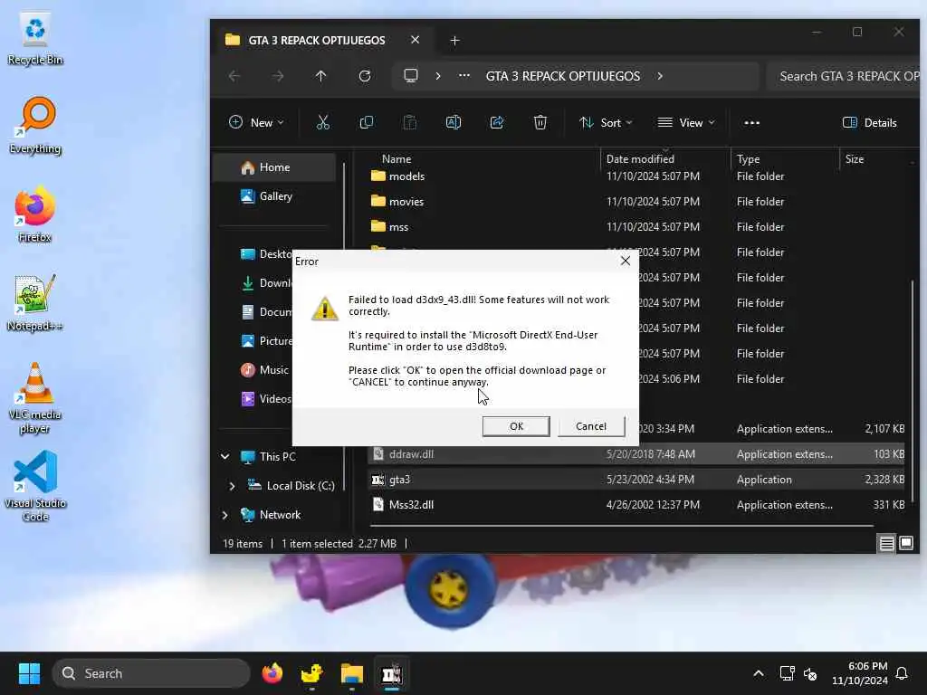Toggle the Details pane button
Screen dimensions: 927x695
pos(870,122)
